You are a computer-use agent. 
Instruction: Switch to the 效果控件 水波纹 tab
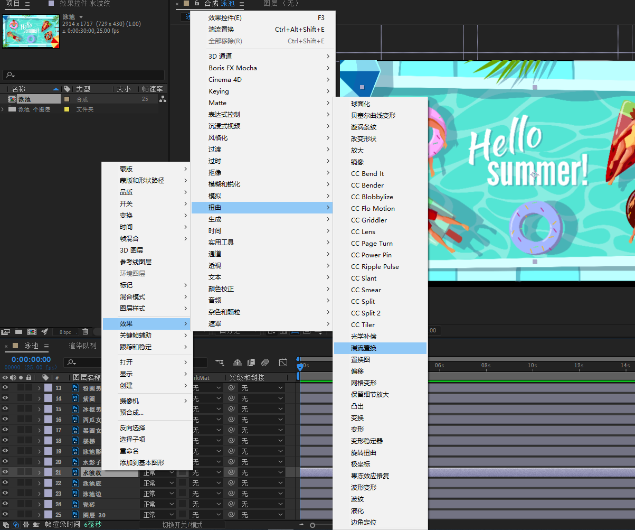point(85,3)
